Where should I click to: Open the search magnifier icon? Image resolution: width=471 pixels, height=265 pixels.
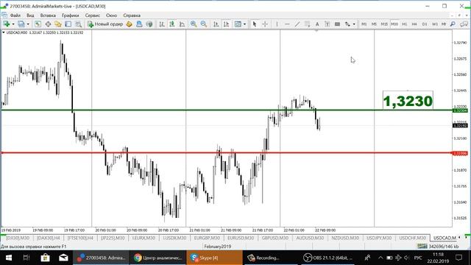(453, 24)
